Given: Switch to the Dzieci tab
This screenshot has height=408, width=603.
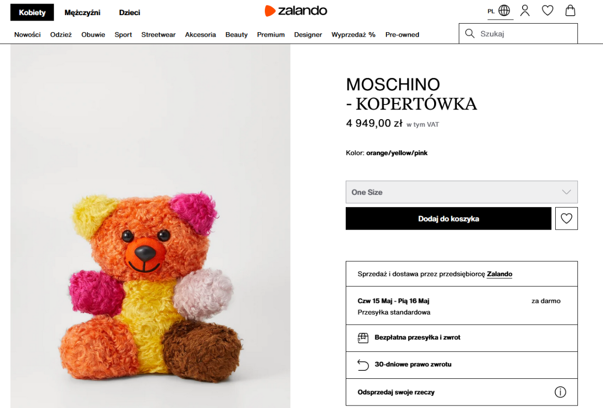Looking at the screenshot, I should coord(130,13).
